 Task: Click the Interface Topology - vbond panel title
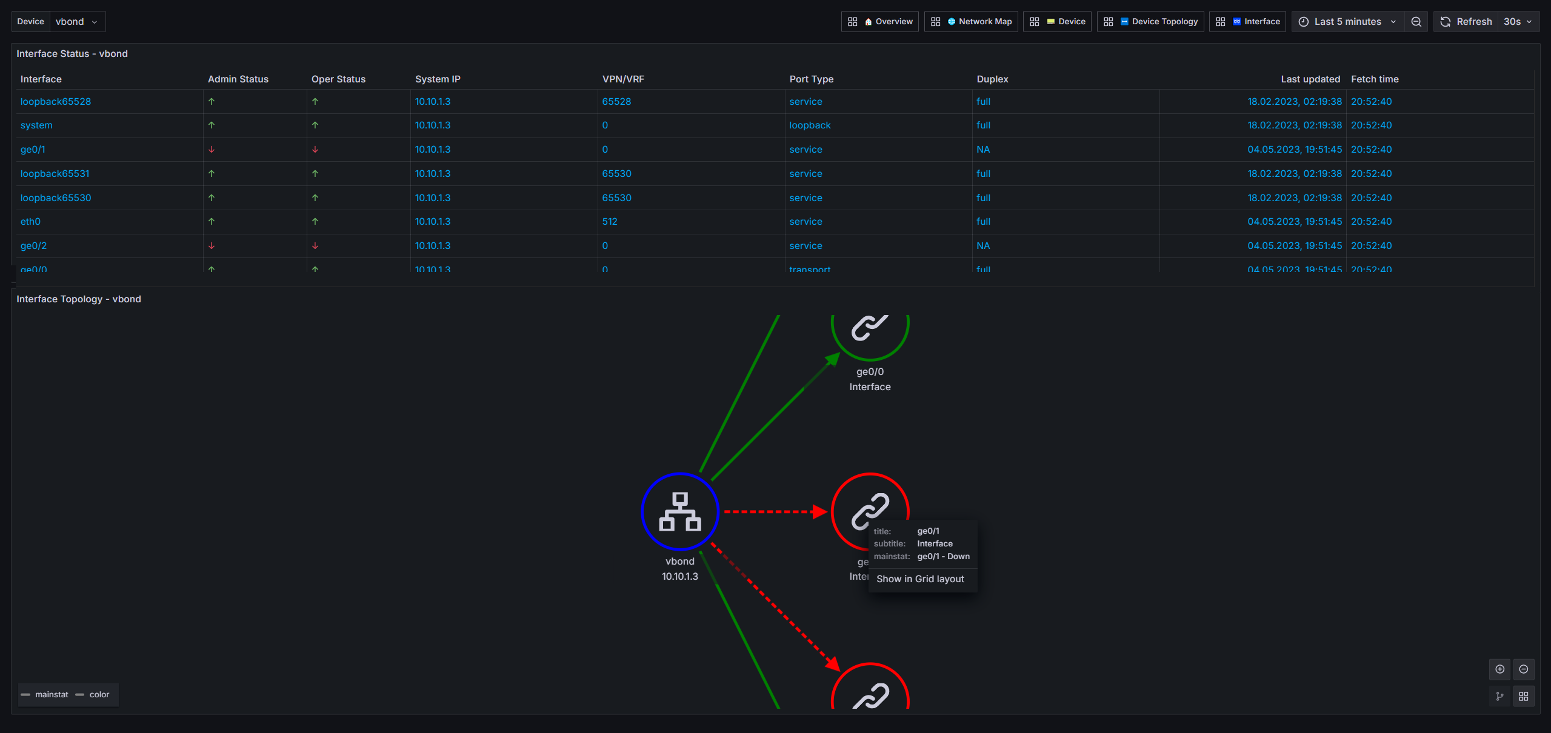click(x=79, y=299)
